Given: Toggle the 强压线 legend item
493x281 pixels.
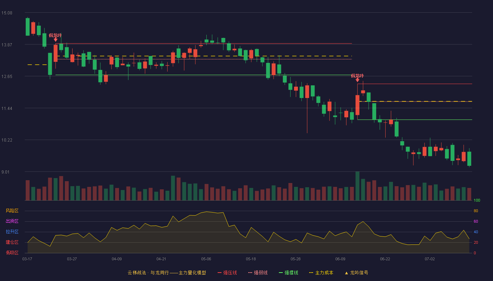Looking at the screenshot, I should tap(227, 273).
